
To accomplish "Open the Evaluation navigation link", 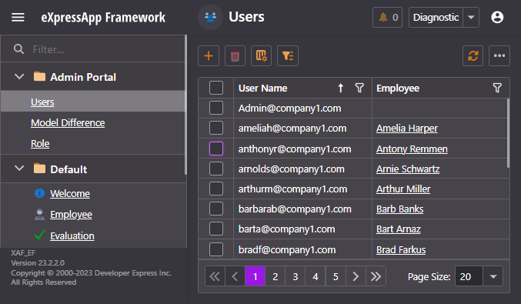I will [72, 236].
